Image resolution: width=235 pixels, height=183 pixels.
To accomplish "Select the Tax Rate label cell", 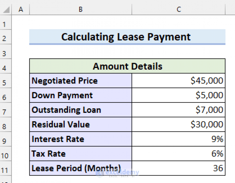I will (81, 154).
